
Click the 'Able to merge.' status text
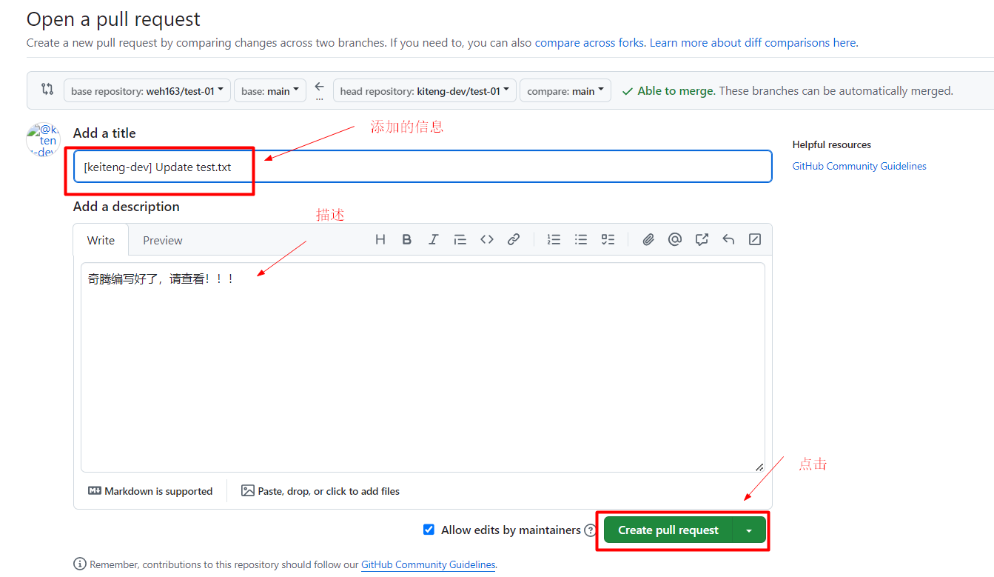click(676, 90)
